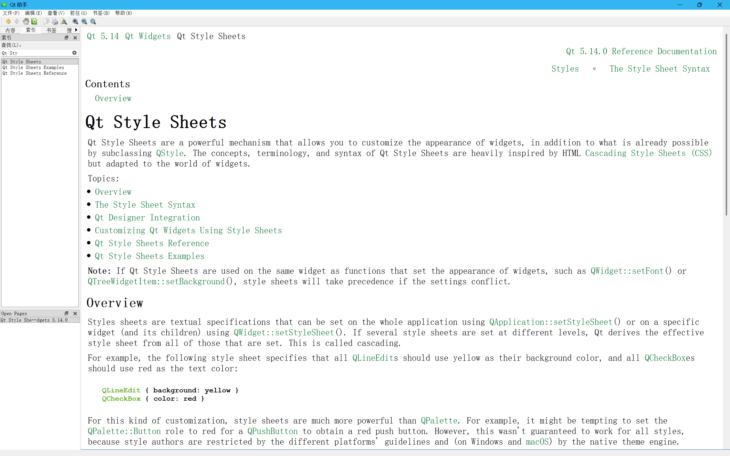Screen dimensions: 730x456
Task: Follow the QWidget::setStyleSheet link
Action: (x=284, y=332)
